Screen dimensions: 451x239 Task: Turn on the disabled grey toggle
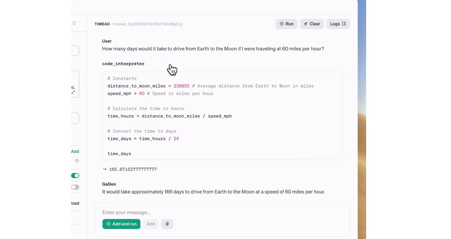coord(75,187)
